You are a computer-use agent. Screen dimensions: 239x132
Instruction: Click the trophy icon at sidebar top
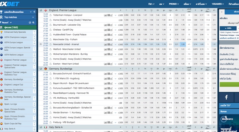[1, 12]
